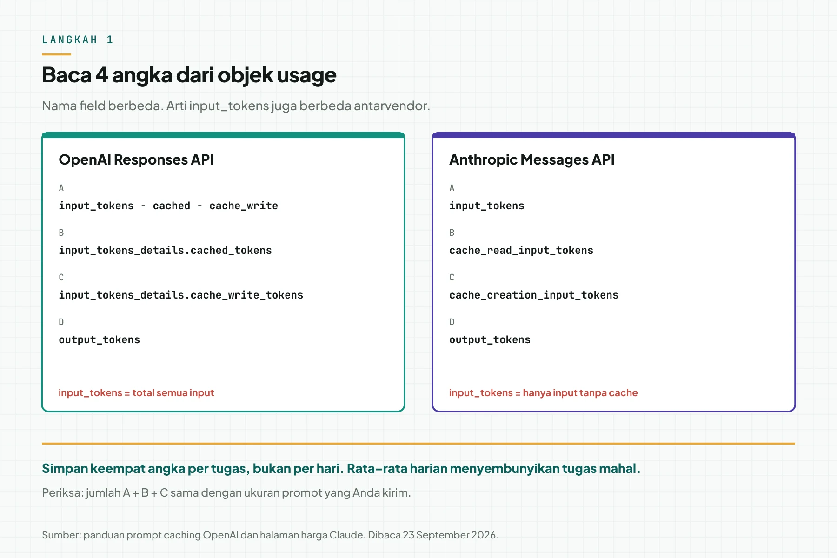Select 'input_tokens - cached - cache_write' formula
The image size is (837, 558).
(168, 206)
